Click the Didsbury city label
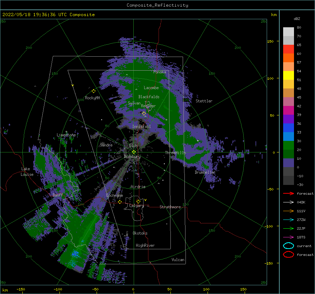 (132, 157)
